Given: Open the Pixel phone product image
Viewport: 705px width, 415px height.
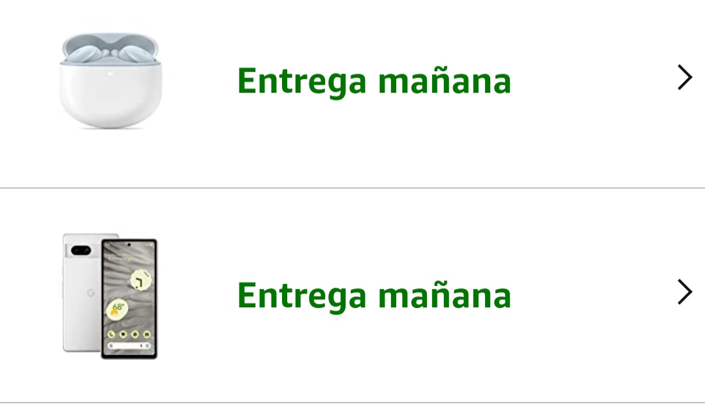Looking at the screenshot, I should [110, 296].
